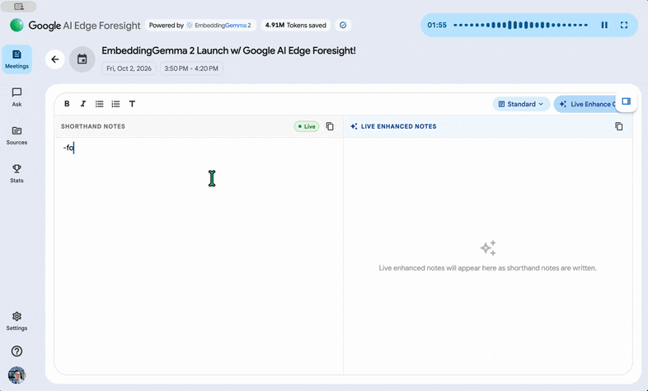Screen dimensions: 648x391
Task: Copy the live enhanced notes
Action: click(618, 126)
